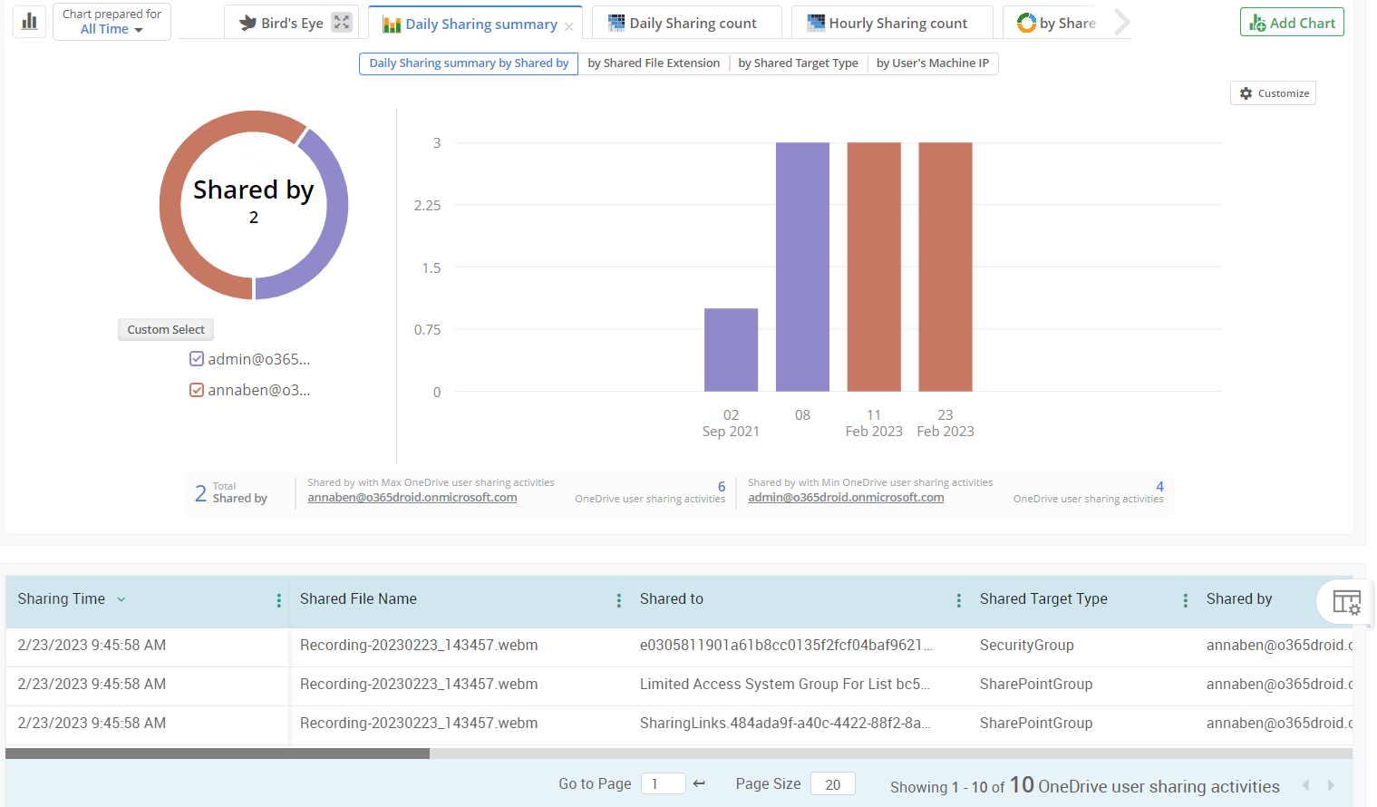Toggle sort arrow on Sharing Time column
Viewport: 1377px width, 807px height.
tap(121, 599)
